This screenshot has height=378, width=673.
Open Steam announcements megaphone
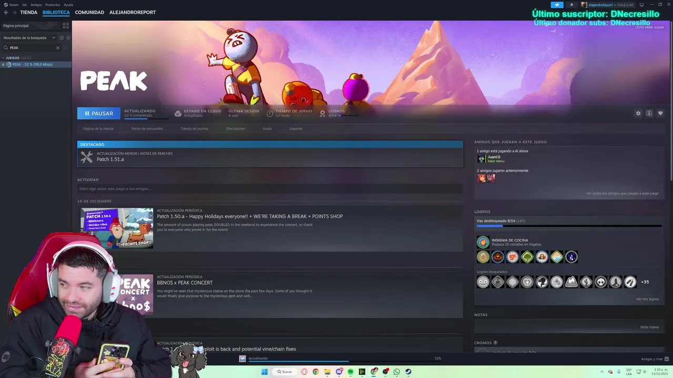[x=557, y=5]
